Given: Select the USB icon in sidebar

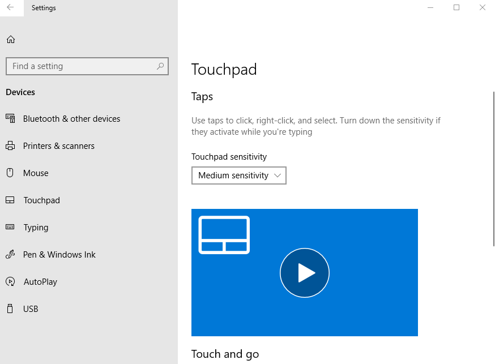Looking at the screenshot, I should click(x=10, y=309).
